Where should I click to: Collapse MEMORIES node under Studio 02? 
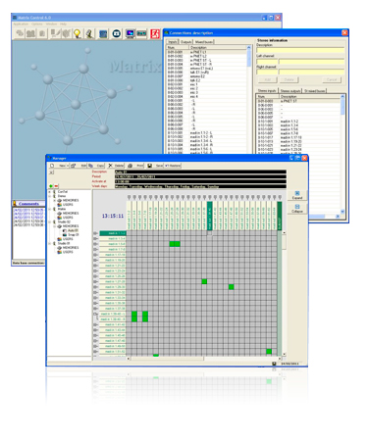[55, 226]
